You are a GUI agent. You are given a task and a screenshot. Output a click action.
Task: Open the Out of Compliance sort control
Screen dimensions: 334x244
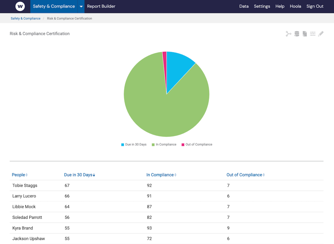[264, 175]
